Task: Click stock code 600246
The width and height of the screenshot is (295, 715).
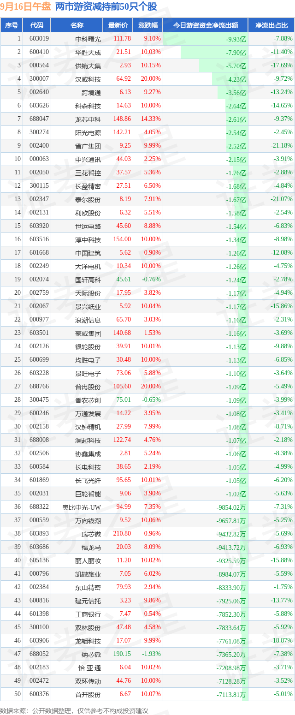Action: coord(39,413)
